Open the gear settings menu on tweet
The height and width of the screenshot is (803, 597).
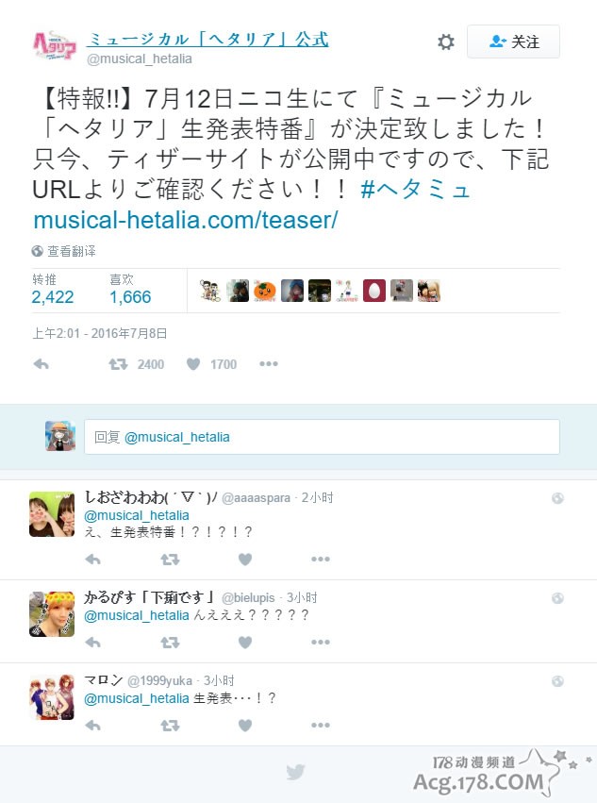click(446, 42)
